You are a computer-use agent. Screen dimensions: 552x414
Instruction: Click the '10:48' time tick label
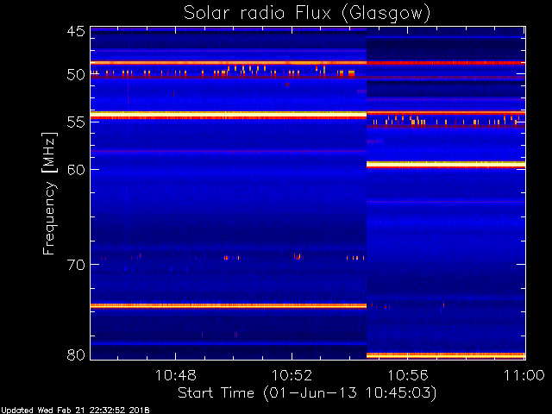click(175, 376)
